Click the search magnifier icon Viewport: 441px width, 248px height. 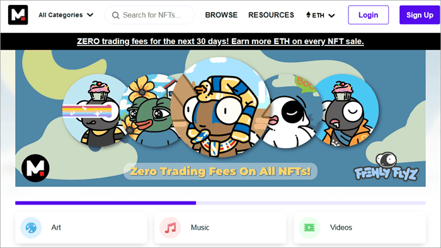pyautogui.click(x=115, y=15)
